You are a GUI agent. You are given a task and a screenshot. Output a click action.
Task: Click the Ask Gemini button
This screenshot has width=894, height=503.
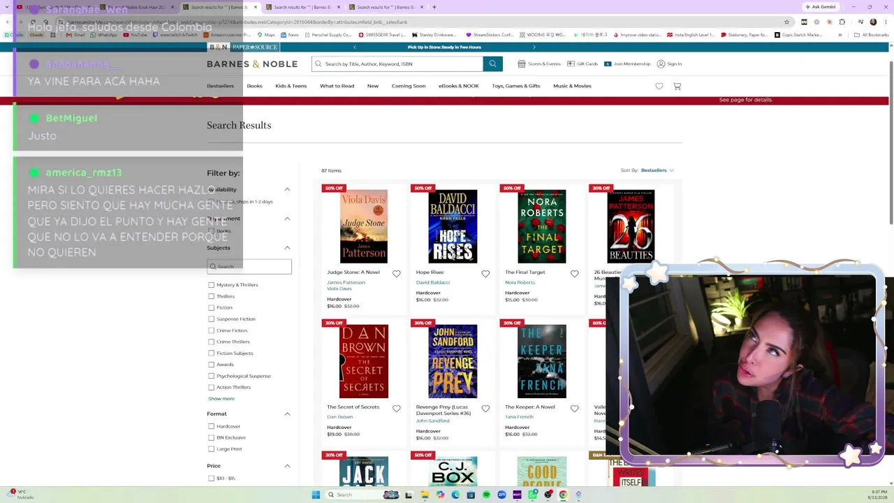coord(821,7)
